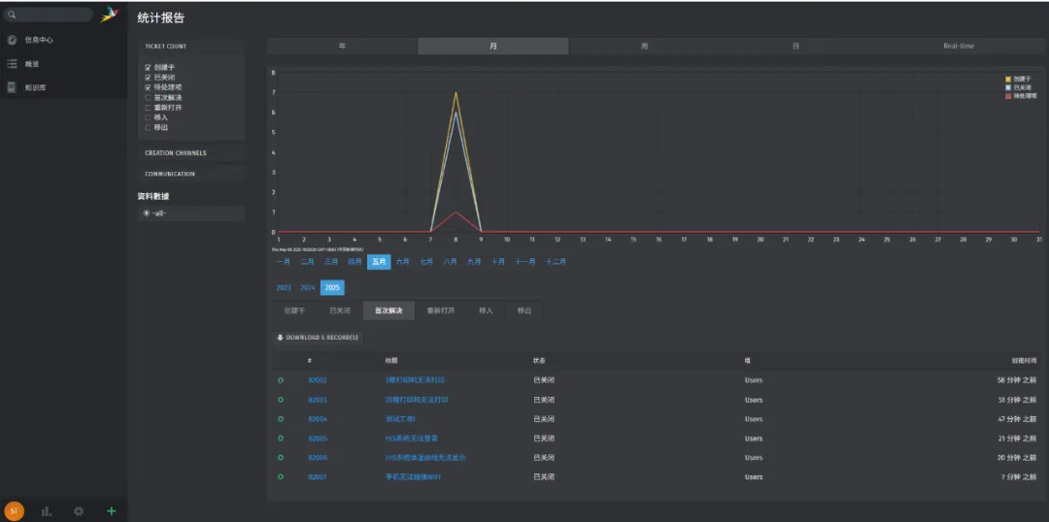
Task: Focus the search input field
Action: tap(49, 15)
